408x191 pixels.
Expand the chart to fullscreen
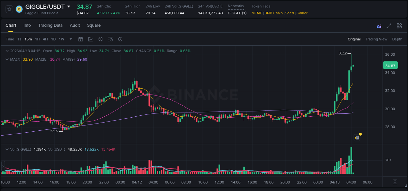click(389, 26)
